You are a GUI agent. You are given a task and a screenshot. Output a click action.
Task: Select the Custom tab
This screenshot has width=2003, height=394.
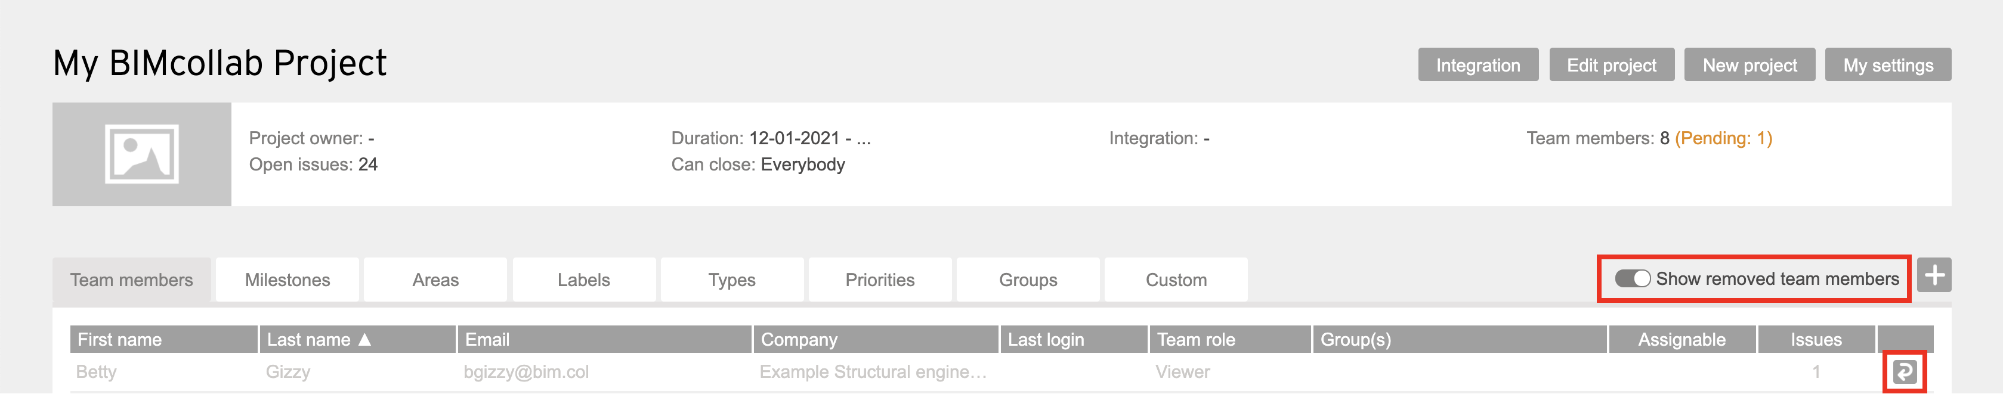pyautogui.click(x=1176, y=280)
